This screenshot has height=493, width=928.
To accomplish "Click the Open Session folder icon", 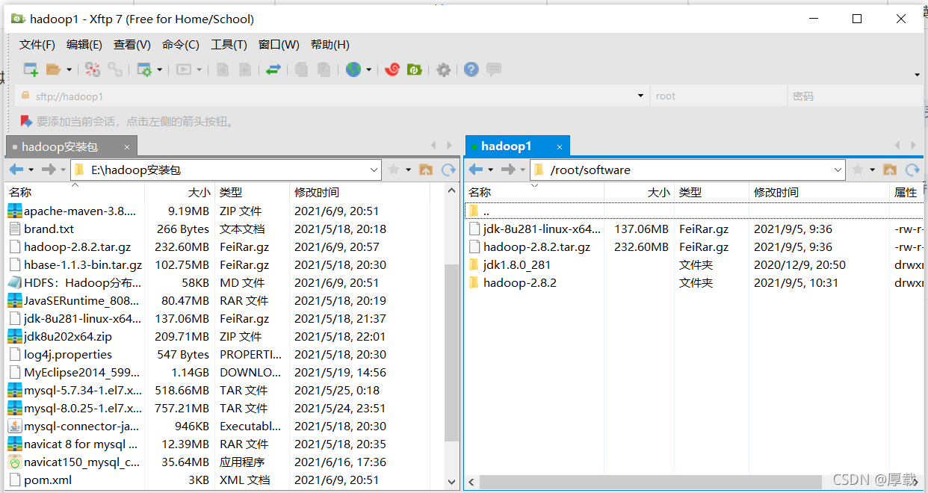I will [x=53, y=69].
